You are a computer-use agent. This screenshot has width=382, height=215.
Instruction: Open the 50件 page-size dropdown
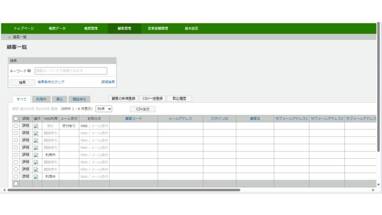104,109
